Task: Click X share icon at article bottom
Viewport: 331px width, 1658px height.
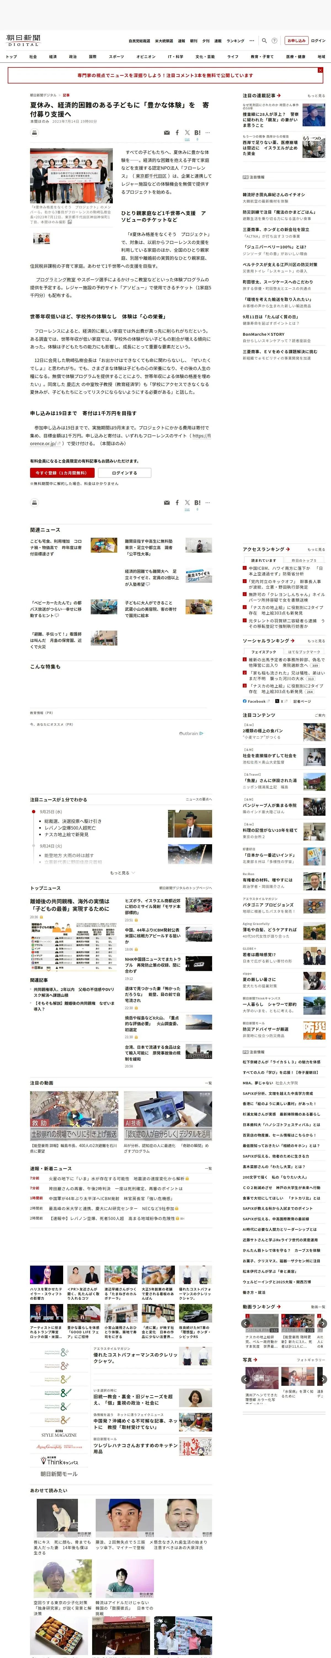Action: click(187, 503)
